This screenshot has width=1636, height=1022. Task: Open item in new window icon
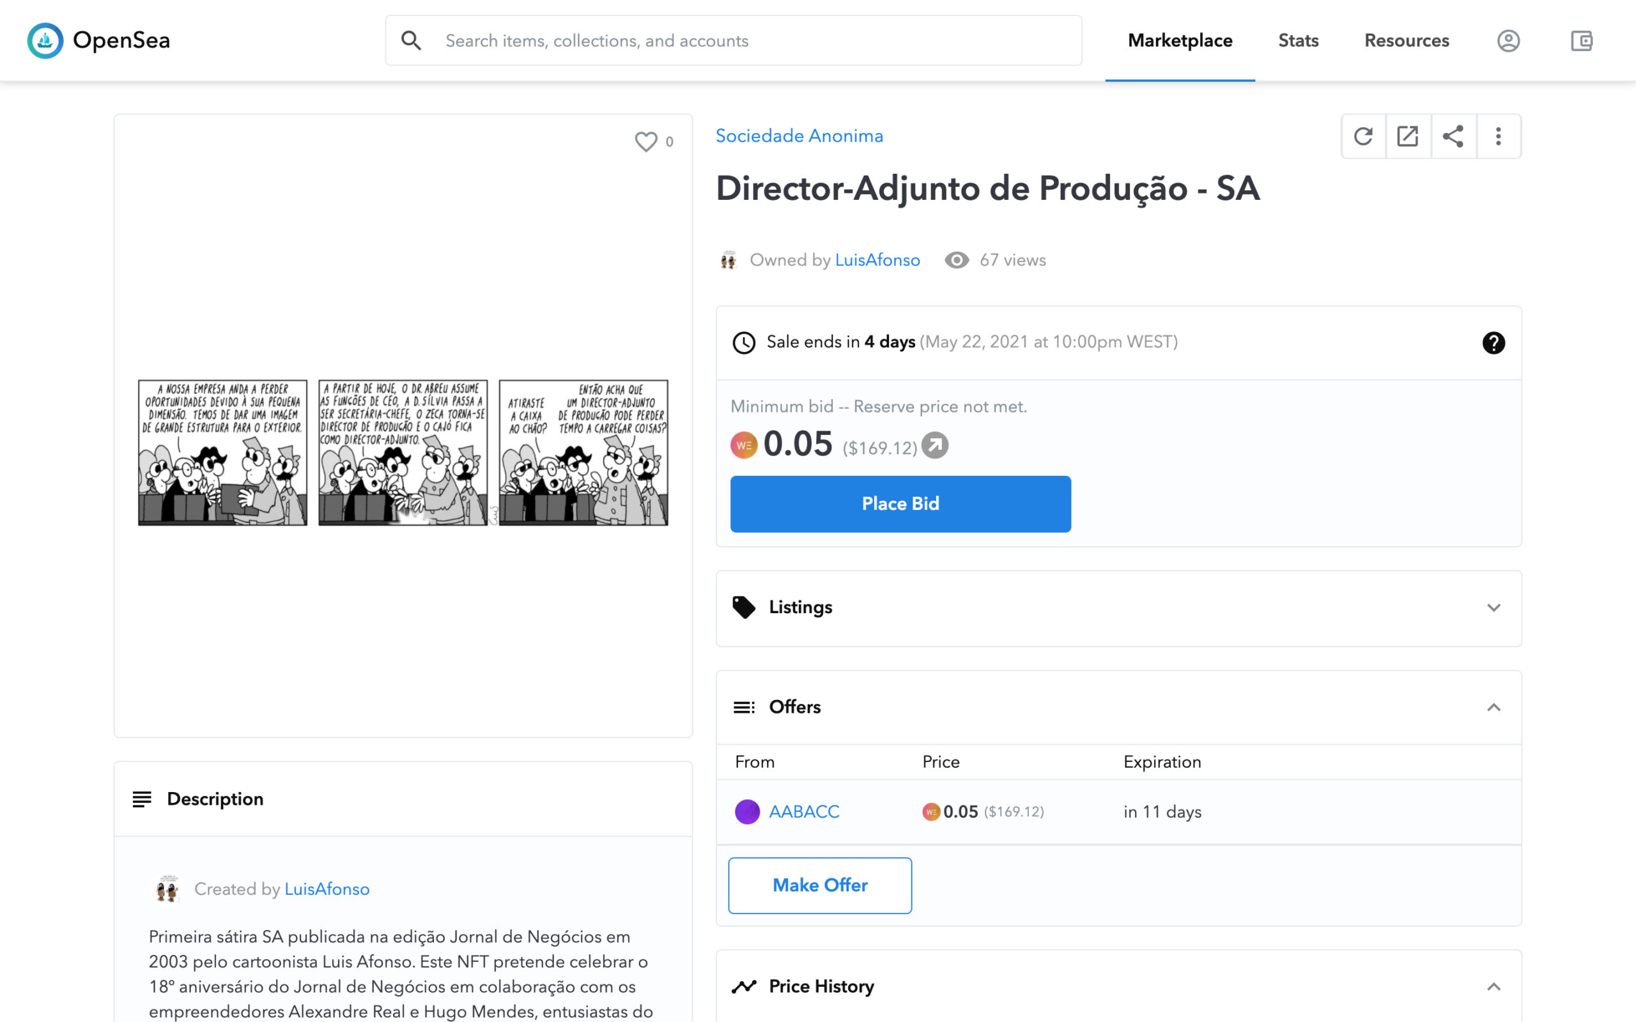pyautogui.click(x=1408, y=136)
